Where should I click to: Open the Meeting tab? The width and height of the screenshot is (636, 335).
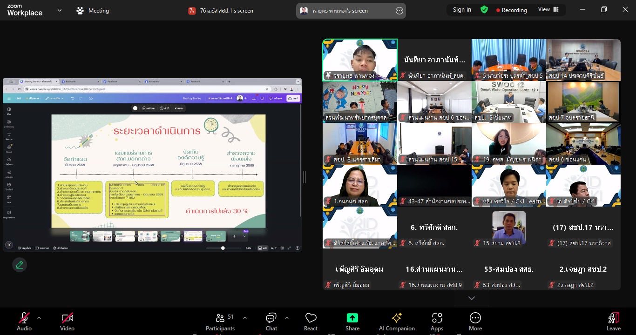coord(93,10)
